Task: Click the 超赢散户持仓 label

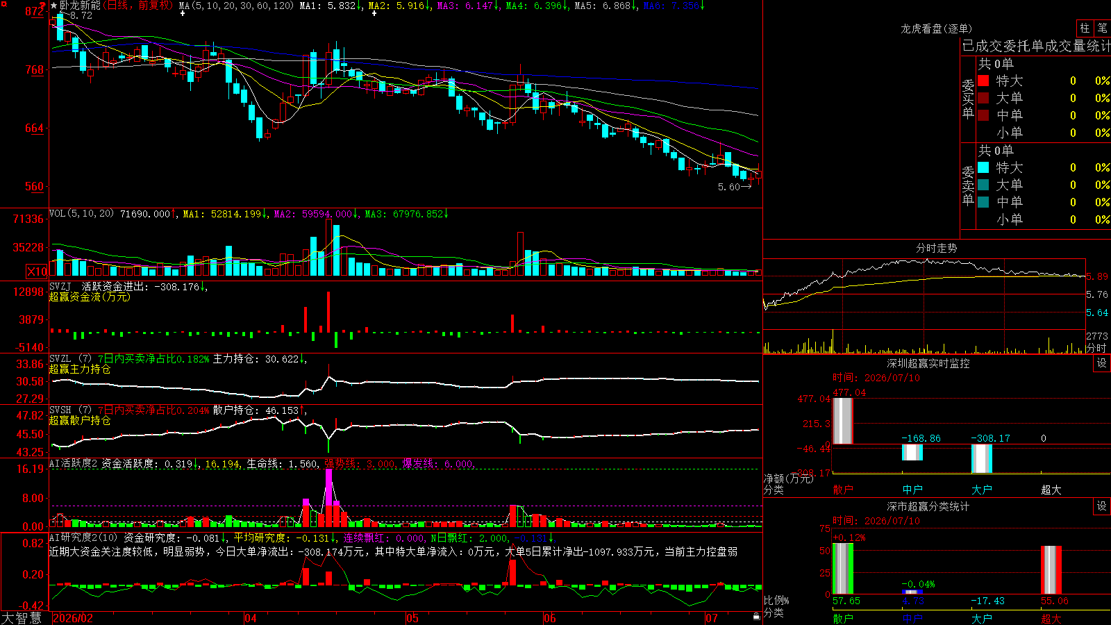Action: pos(80,420)
